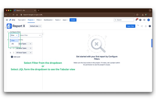Open Jira settings gear icon
The height and width of the screenshot is (104, 156).
click(144, 20)
